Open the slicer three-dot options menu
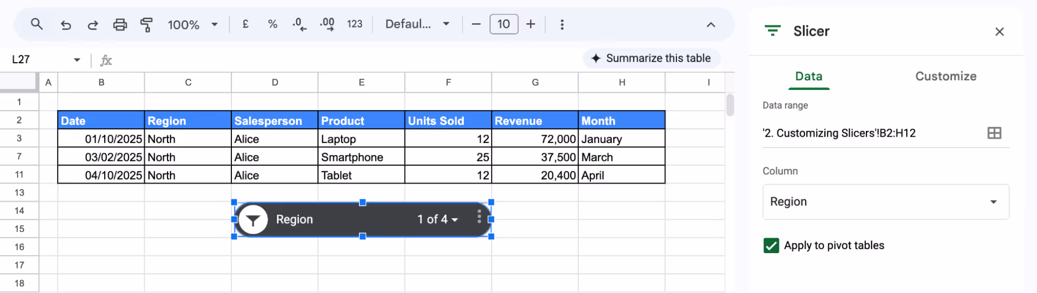Viewport: 1037px width, 293px height. point(479,216)
